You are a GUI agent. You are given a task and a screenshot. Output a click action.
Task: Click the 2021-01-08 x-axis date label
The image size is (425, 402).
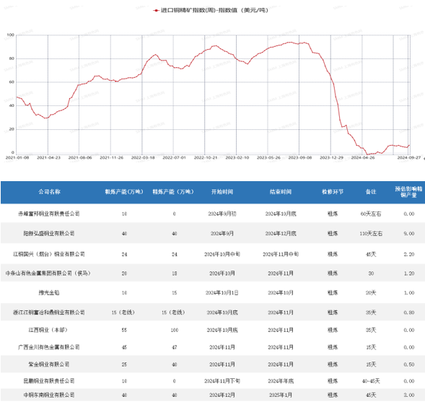(17, 157)
